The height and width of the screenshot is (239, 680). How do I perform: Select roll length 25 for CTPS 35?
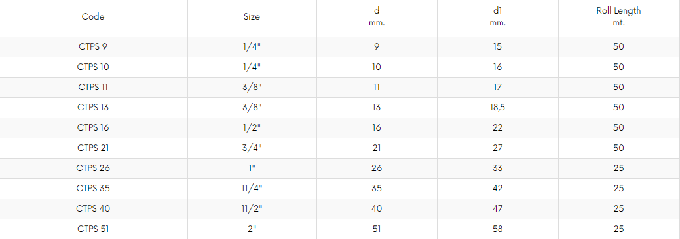tap(619, 189)
